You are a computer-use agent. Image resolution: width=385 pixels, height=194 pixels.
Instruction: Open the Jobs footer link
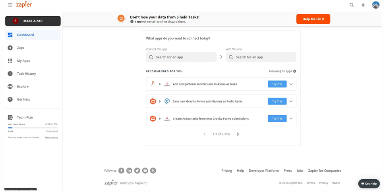point(300,171)
